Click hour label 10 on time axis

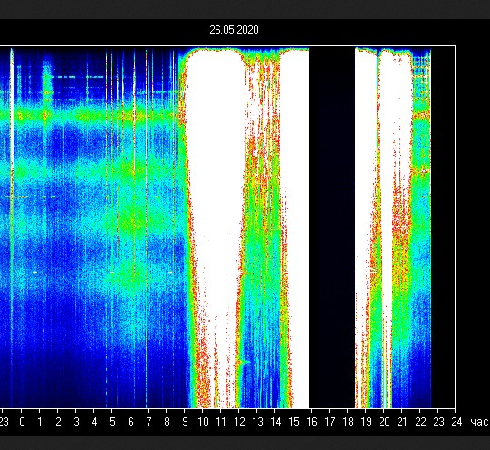(x=203, y=422)
